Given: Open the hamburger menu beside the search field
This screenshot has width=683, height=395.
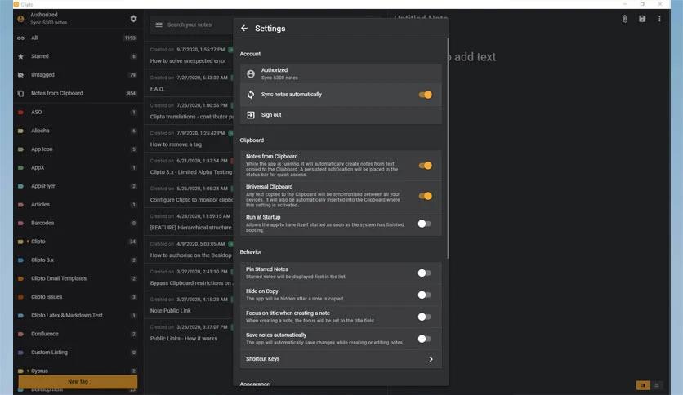Looking at the screenshot, I should 159,25.
